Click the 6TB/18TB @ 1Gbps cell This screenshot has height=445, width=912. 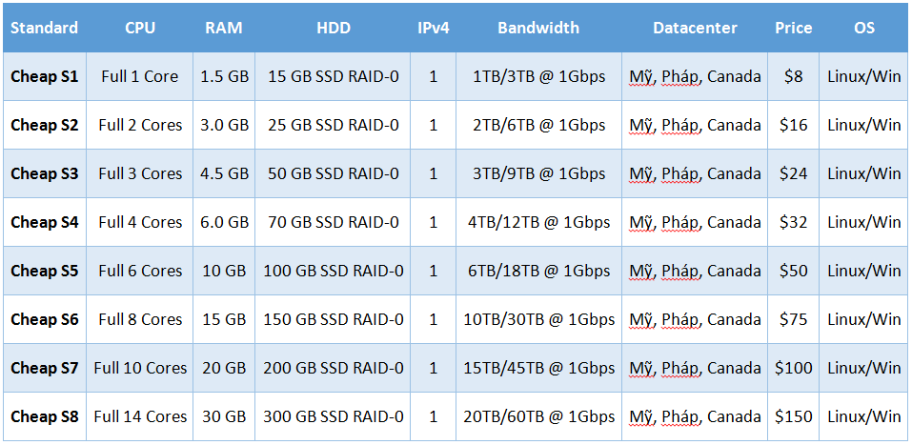coord(538,271)
